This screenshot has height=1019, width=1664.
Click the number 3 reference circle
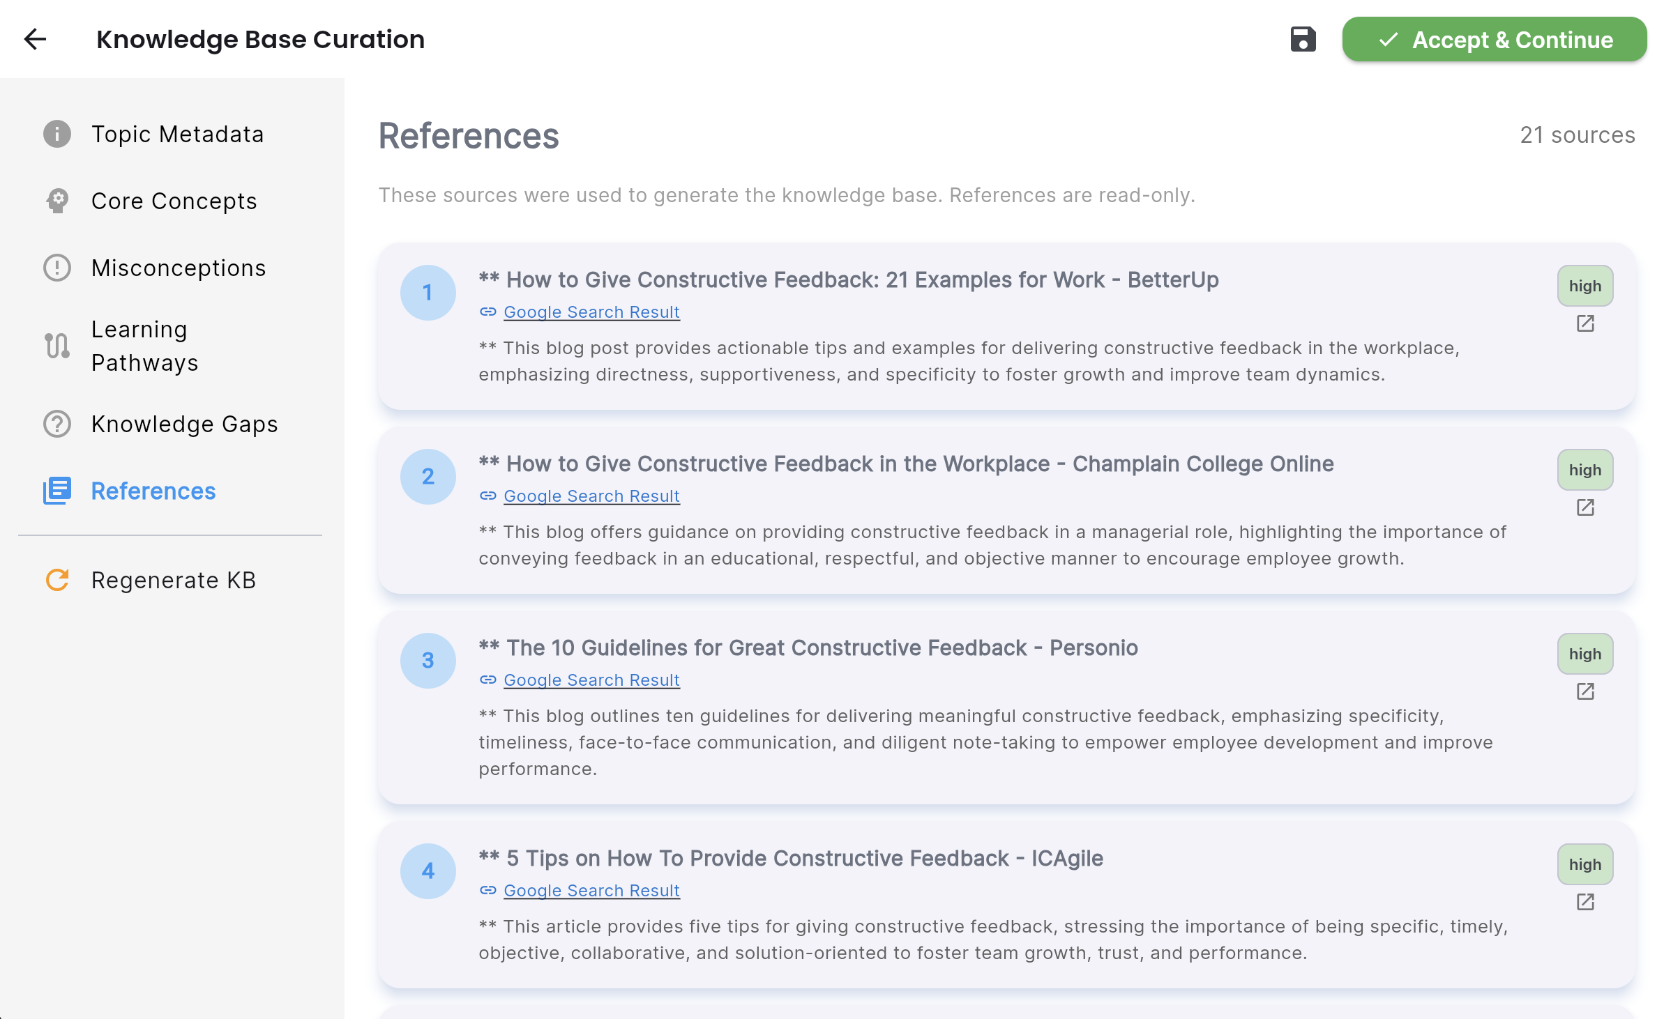tap(428, 660)
